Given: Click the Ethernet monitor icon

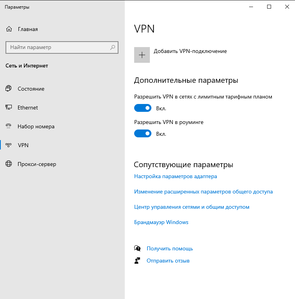Looking at the screenshot, I should pos(9,108).
